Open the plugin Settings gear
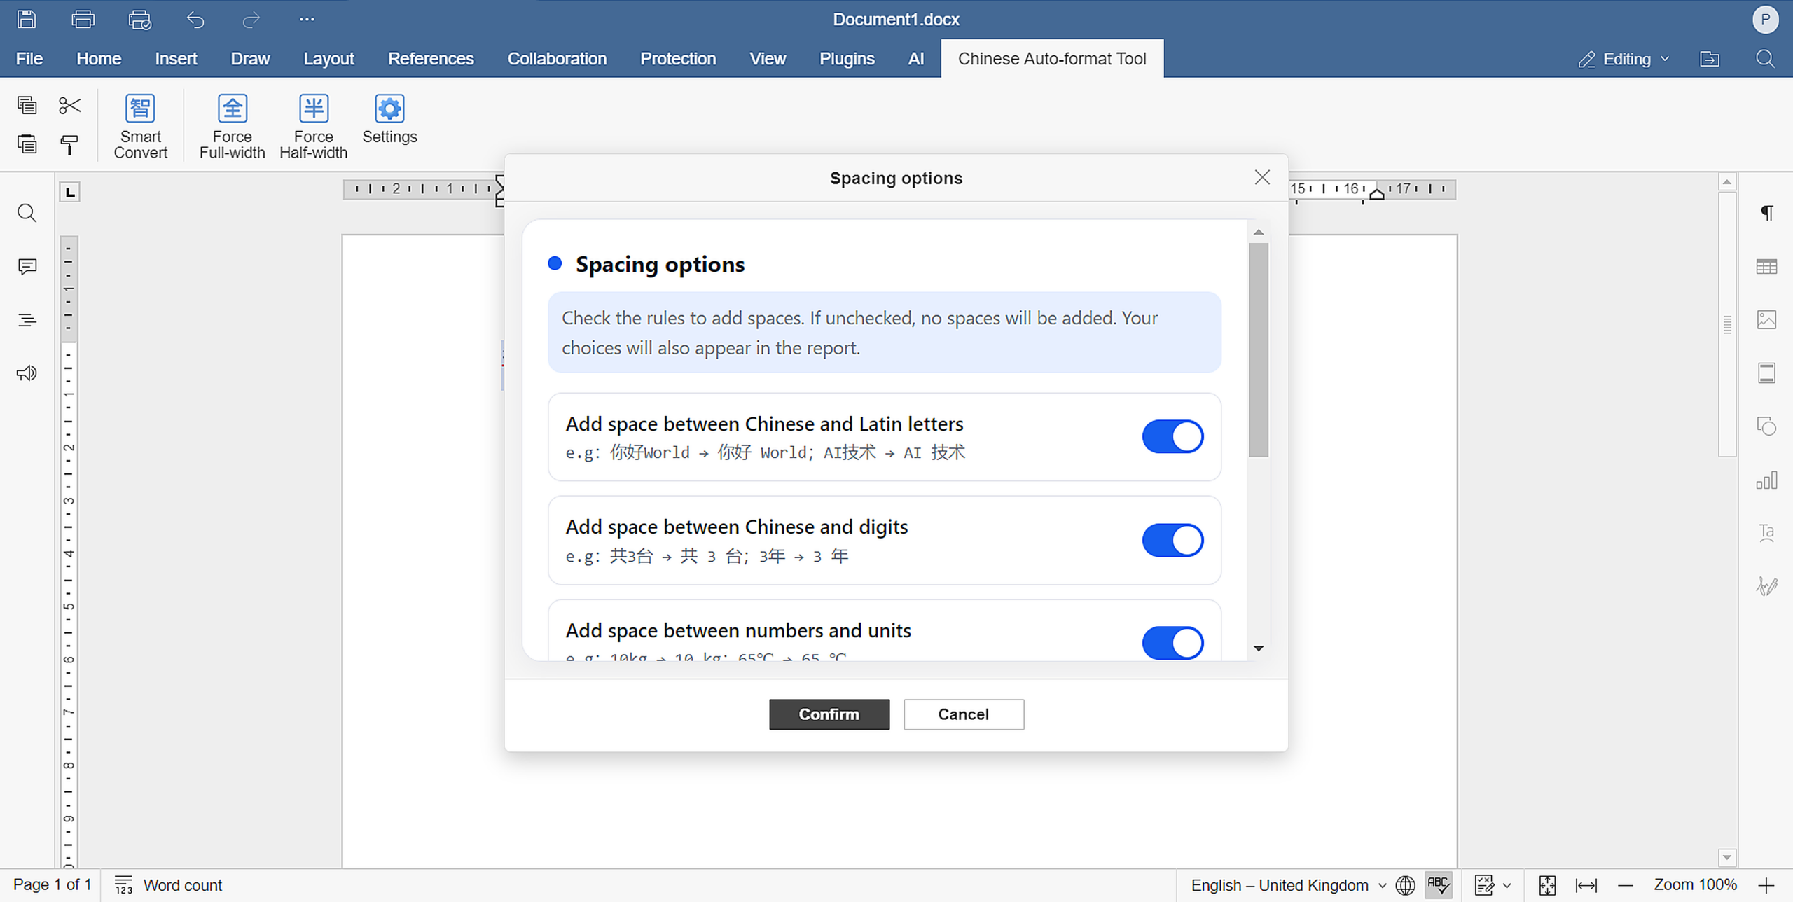Image resolution: width=1793 pixels, height=902 pixels. pos(389,119)
